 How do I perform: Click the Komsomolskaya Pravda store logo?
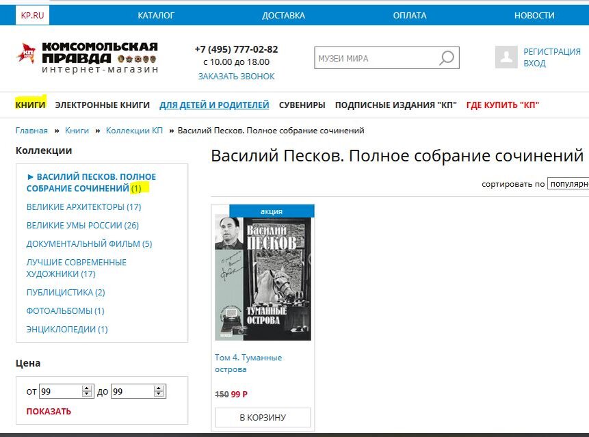pyautogui.click(x=87, y=57)
